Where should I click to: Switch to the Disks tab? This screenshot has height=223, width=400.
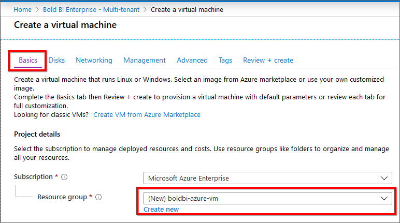pyautogui.click(x=56, y=61)
